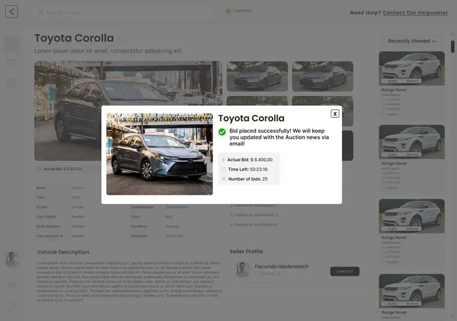
Task: Click 'Feature or modification 3' list item
Action: click(x=254, y=215)
